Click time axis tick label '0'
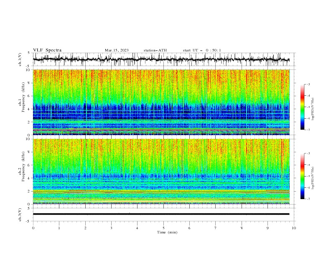This screenshot has width=331, height=256. (x=33, y=228)
